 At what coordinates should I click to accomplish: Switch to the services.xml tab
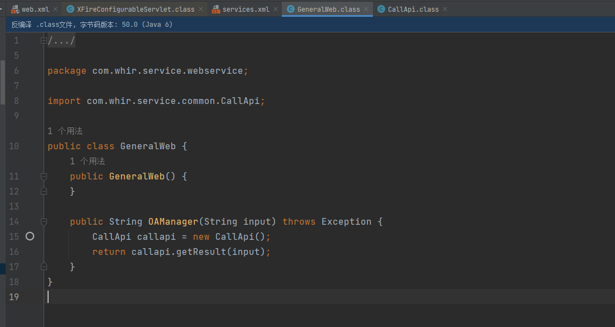[245, 10]
